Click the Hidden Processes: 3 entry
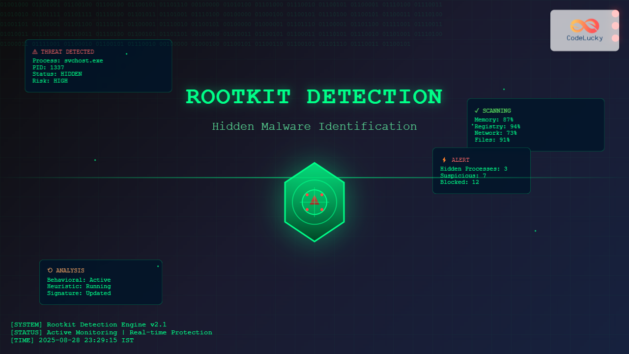 point(473,169)
